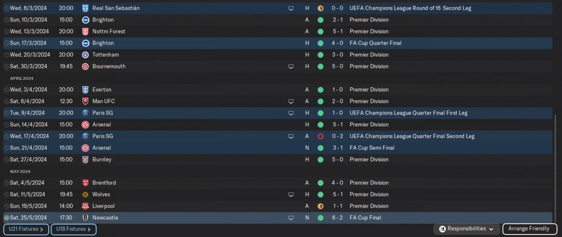The width and height of the screenshot is (562, 237).
Task: Toggle the green checkmark on 25/5/2024 fixture
Action: pyautogui.click(x=7, y=218)
